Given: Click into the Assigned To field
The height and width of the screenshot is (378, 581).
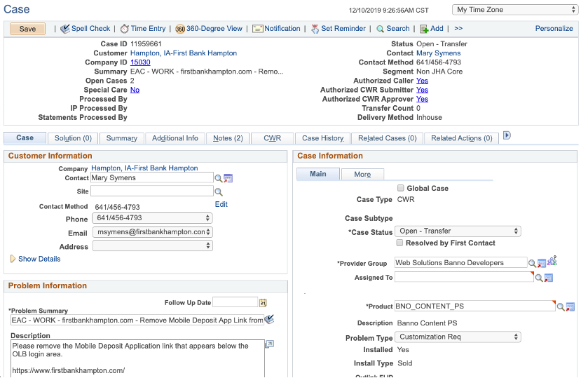Looking at the screenshot, I should point(463,278).
